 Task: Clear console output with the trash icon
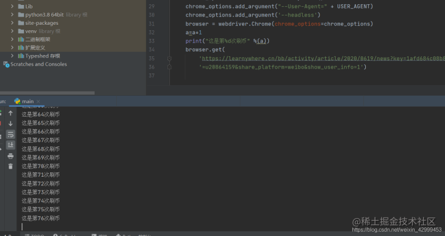[x=11, y=166]
